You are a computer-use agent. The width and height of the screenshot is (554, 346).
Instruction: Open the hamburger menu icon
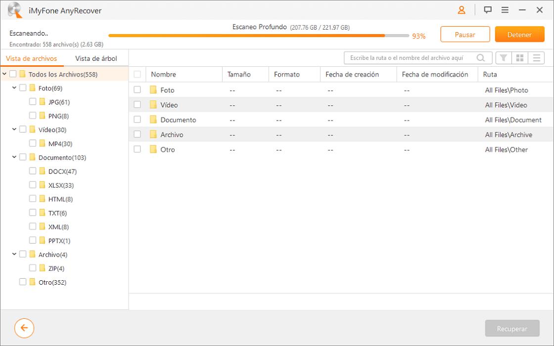click(505, 10)
